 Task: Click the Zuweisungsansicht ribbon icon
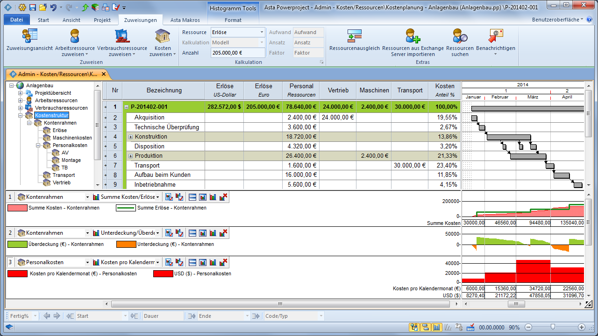pyautogui.click(x=29, y=36)
